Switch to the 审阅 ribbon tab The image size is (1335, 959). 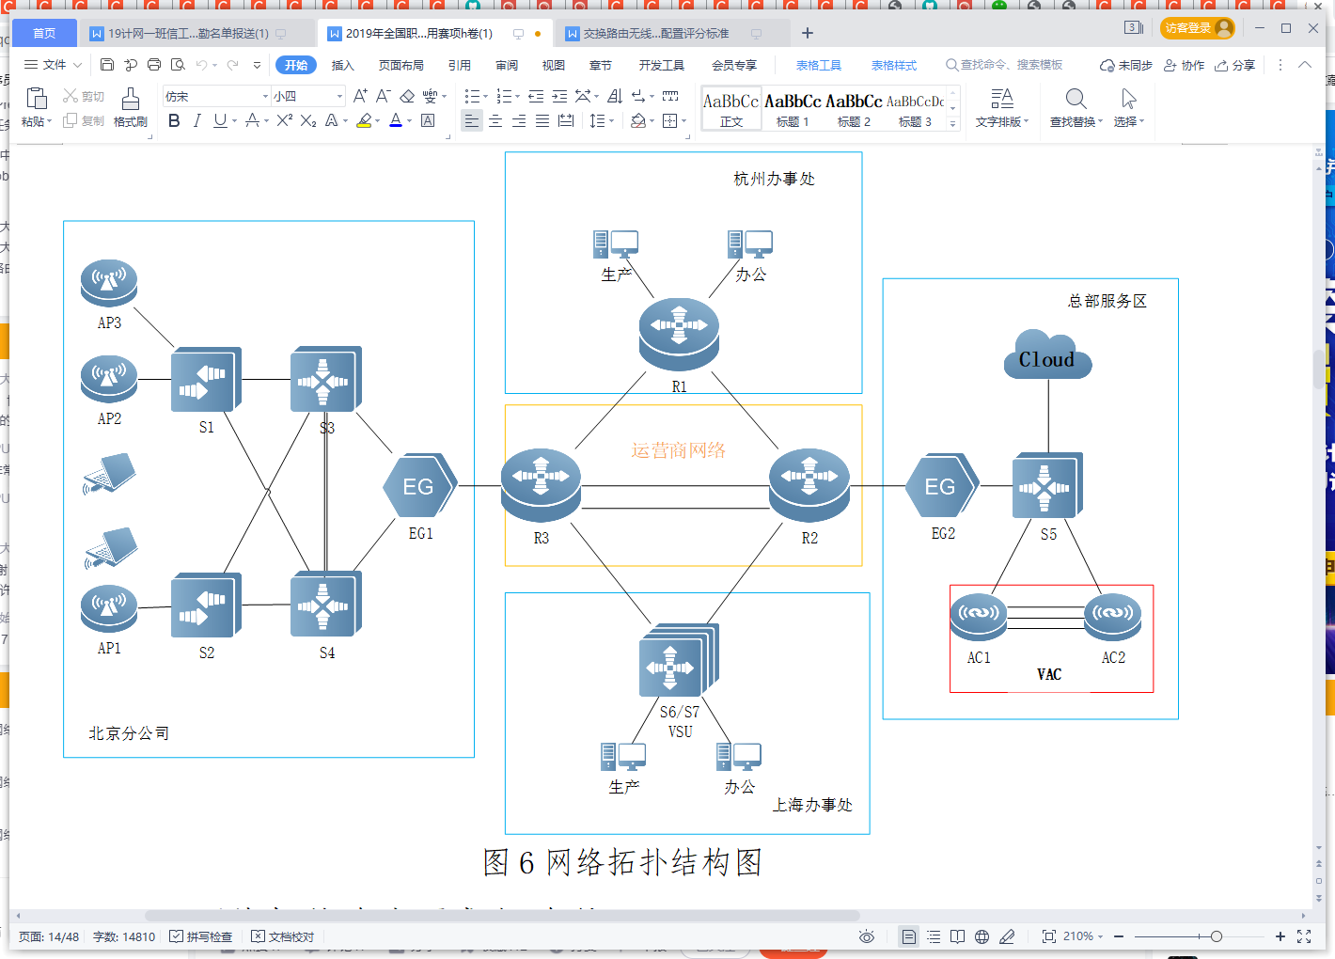point(507,65)
